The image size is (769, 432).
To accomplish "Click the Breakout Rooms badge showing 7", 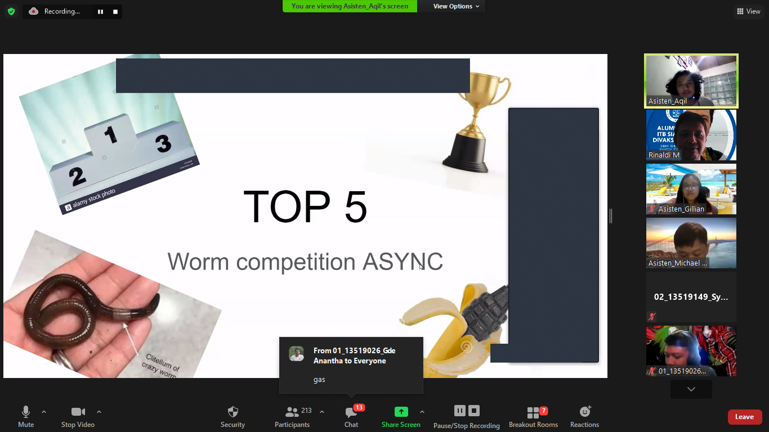I will (x=544, y=411).
